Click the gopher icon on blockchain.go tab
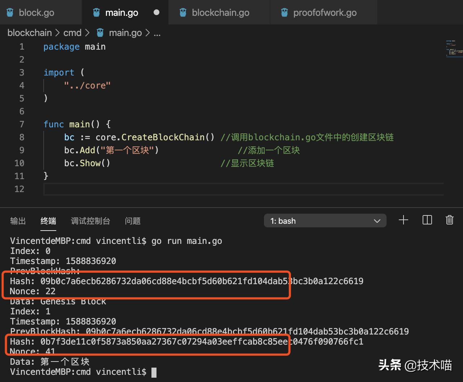The width and height of the screenshot is (463, 382). (x=183, y=13)
